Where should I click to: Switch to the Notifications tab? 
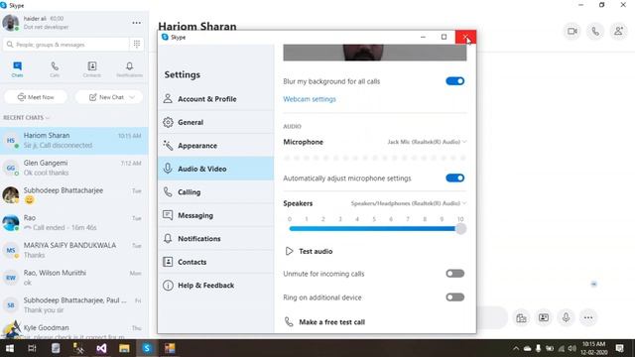pyautogui.click(x=129, y=69)
